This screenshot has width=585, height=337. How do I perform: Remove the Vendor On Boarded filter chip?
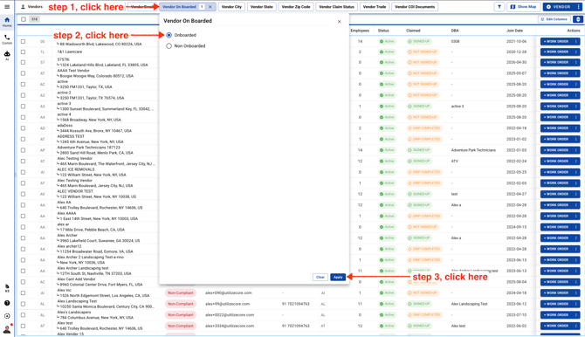click(x=210, y=7)
